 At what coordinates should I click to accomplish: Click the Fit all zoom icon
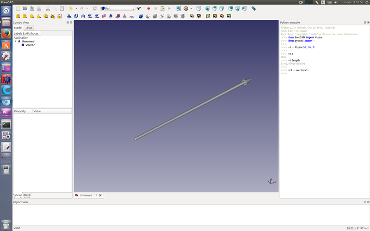tap(179, 8)
